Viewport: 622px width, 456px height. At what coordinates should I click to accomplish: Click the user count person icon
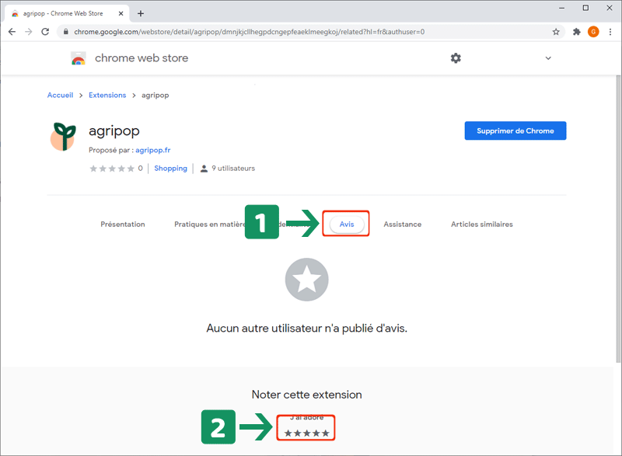pyautogui.click(x=204, y=169)
